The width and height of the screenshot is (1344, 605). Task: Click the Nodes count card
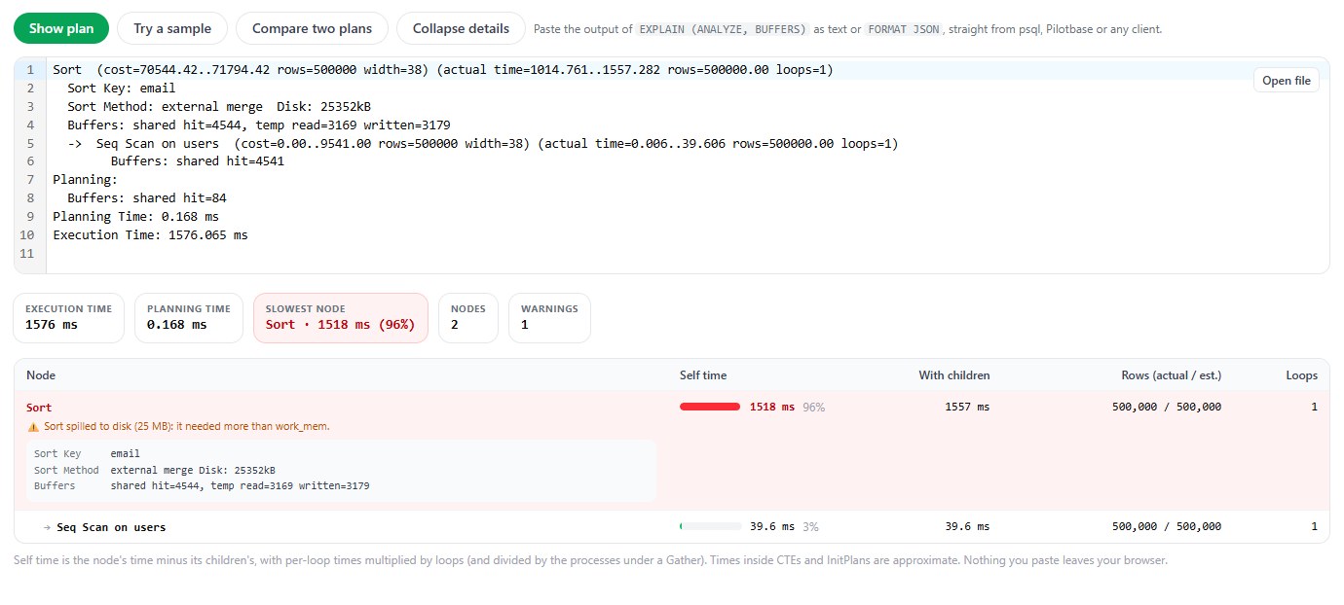coord(468,318)
